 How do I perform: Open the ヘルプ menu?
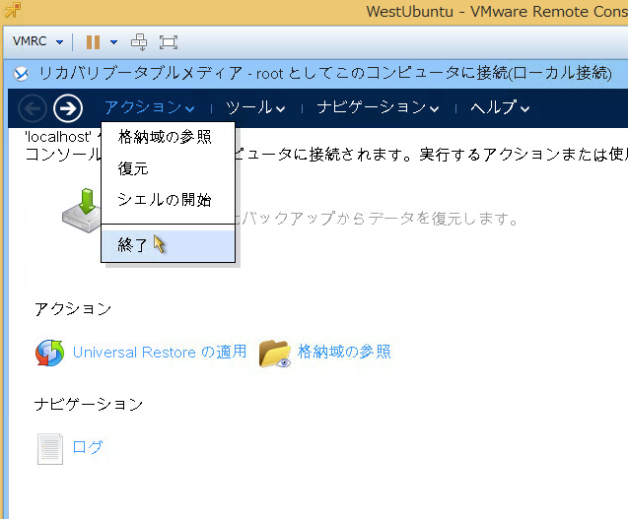[x=500, y=107]
